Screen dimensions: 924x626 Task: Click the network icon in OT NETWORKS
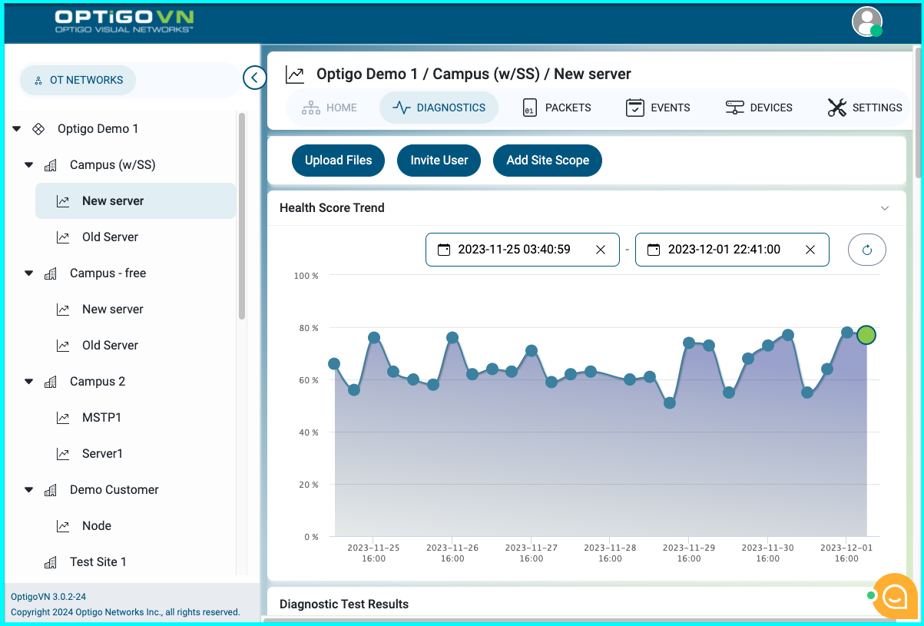[x=38, y=80]
